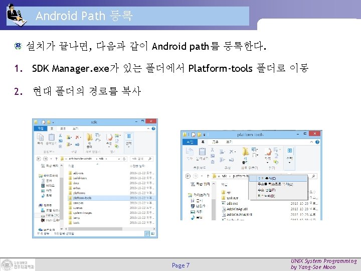Image resolution: width=361 pixels, height=271 pixels.
Task: Click the refresh icon beside the sdk address bar
Action: click(124, 159)
